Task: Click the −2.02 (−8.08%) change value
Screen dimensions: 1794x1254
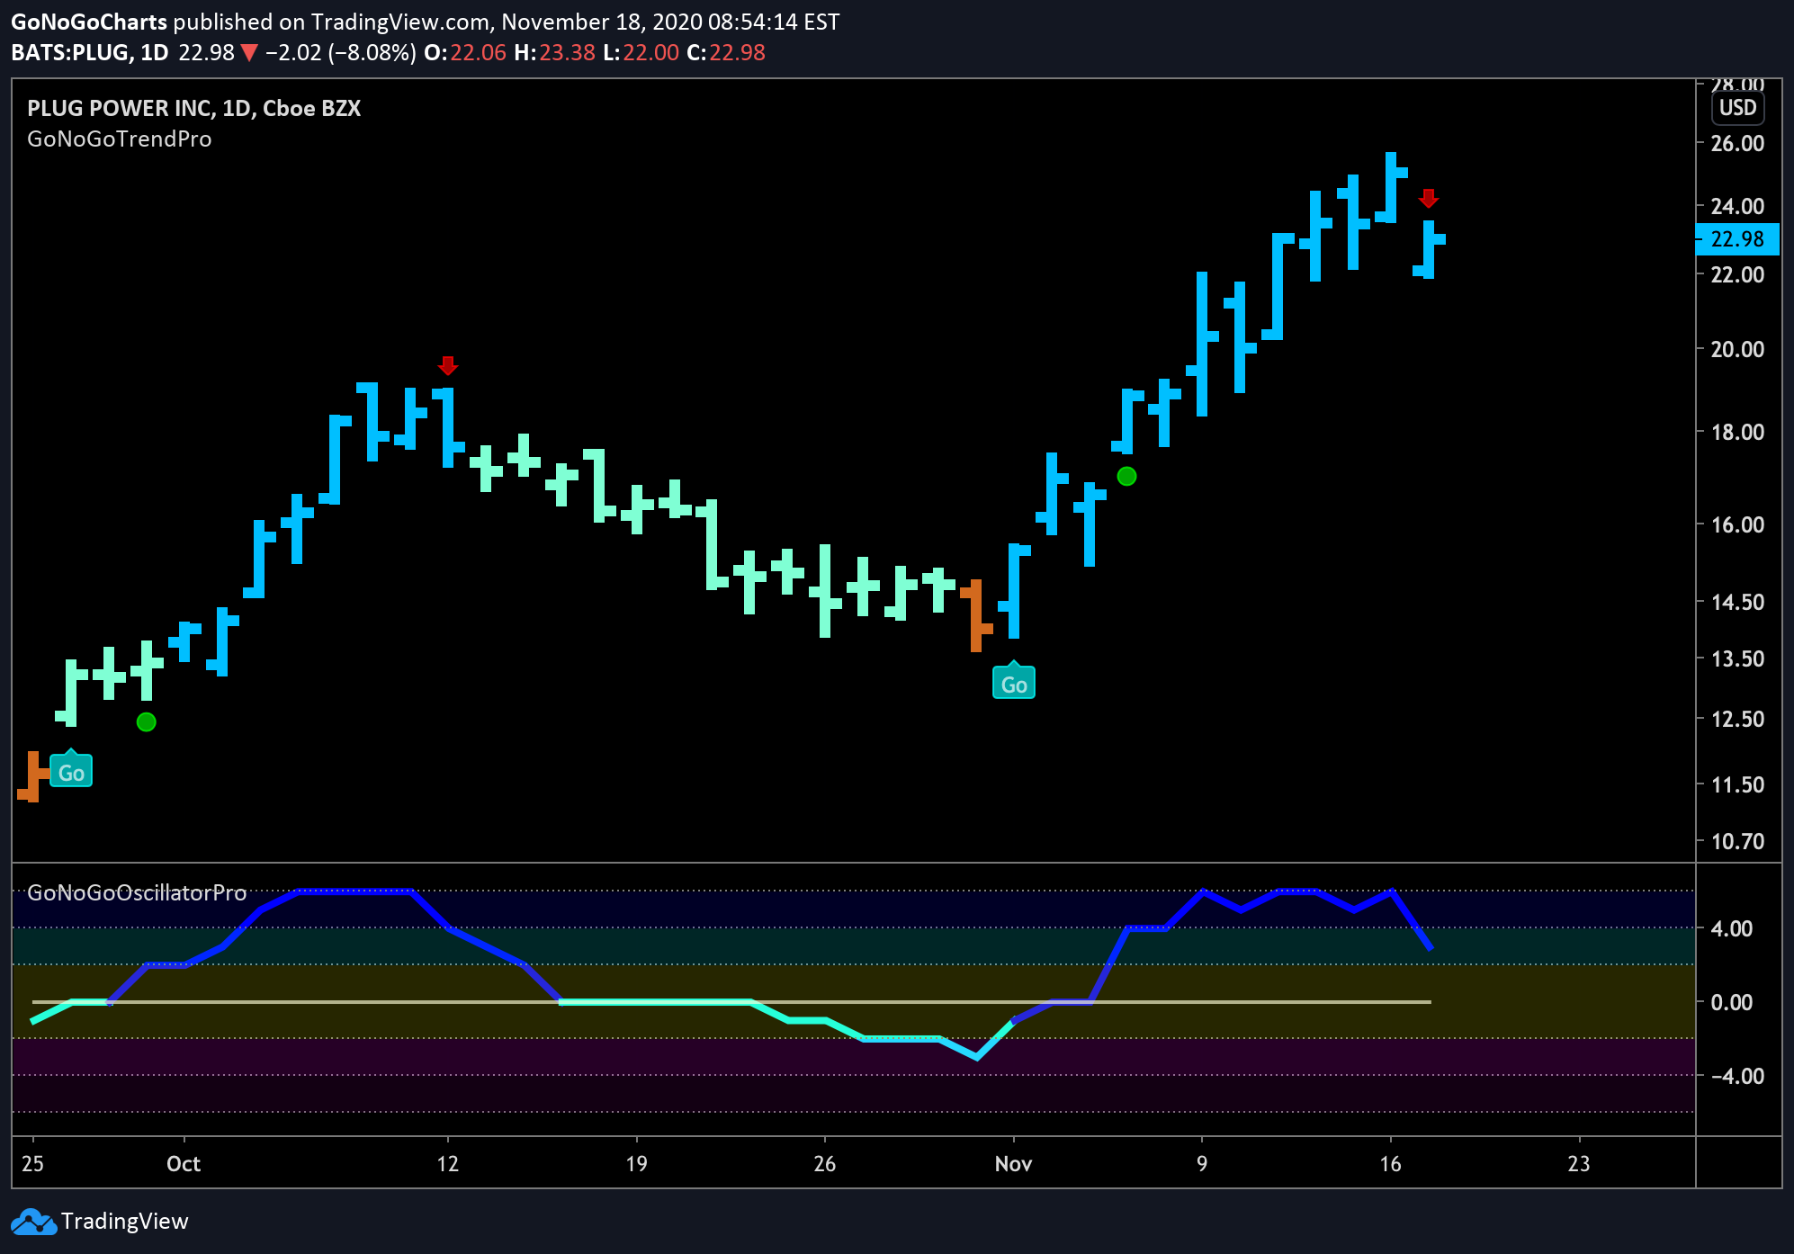Action: [340, 53]
